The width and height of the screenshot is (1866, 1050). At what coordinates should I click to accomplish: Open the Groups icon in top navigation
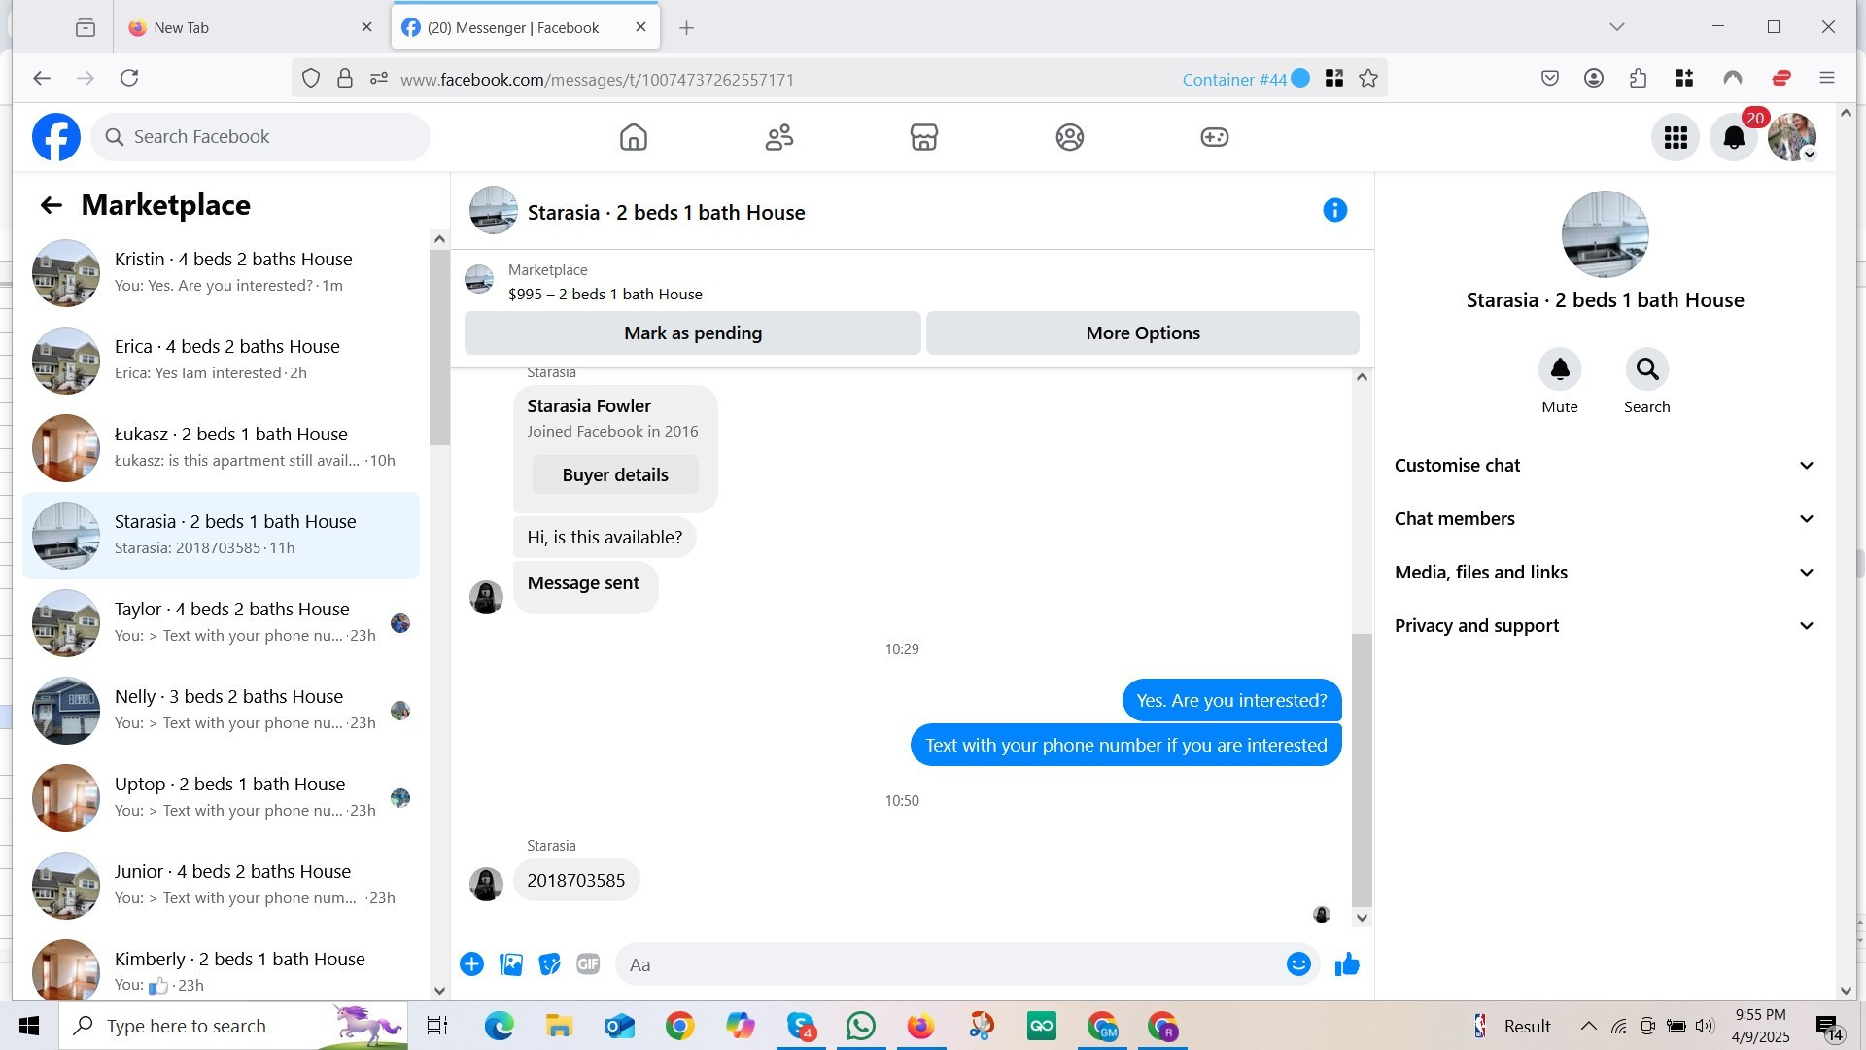tap(1069, 137)
